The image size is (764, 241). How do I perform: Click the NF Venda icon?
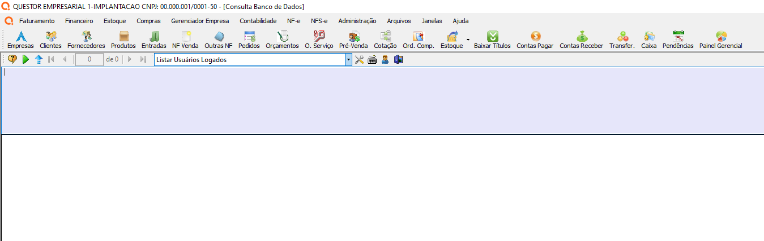click(185, 40)
